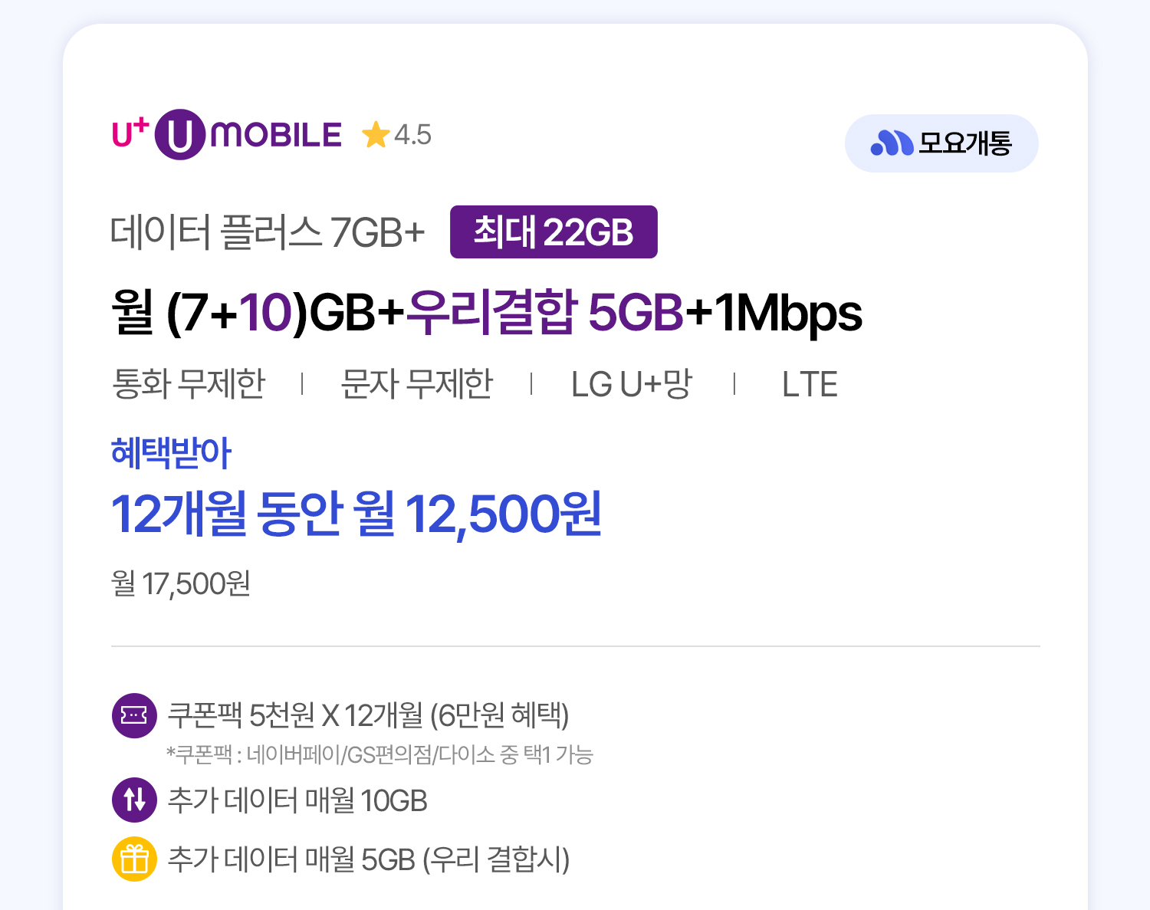
Task: Click the 추가 데이터 매월 5GB benefit
Action: point(368,859)
